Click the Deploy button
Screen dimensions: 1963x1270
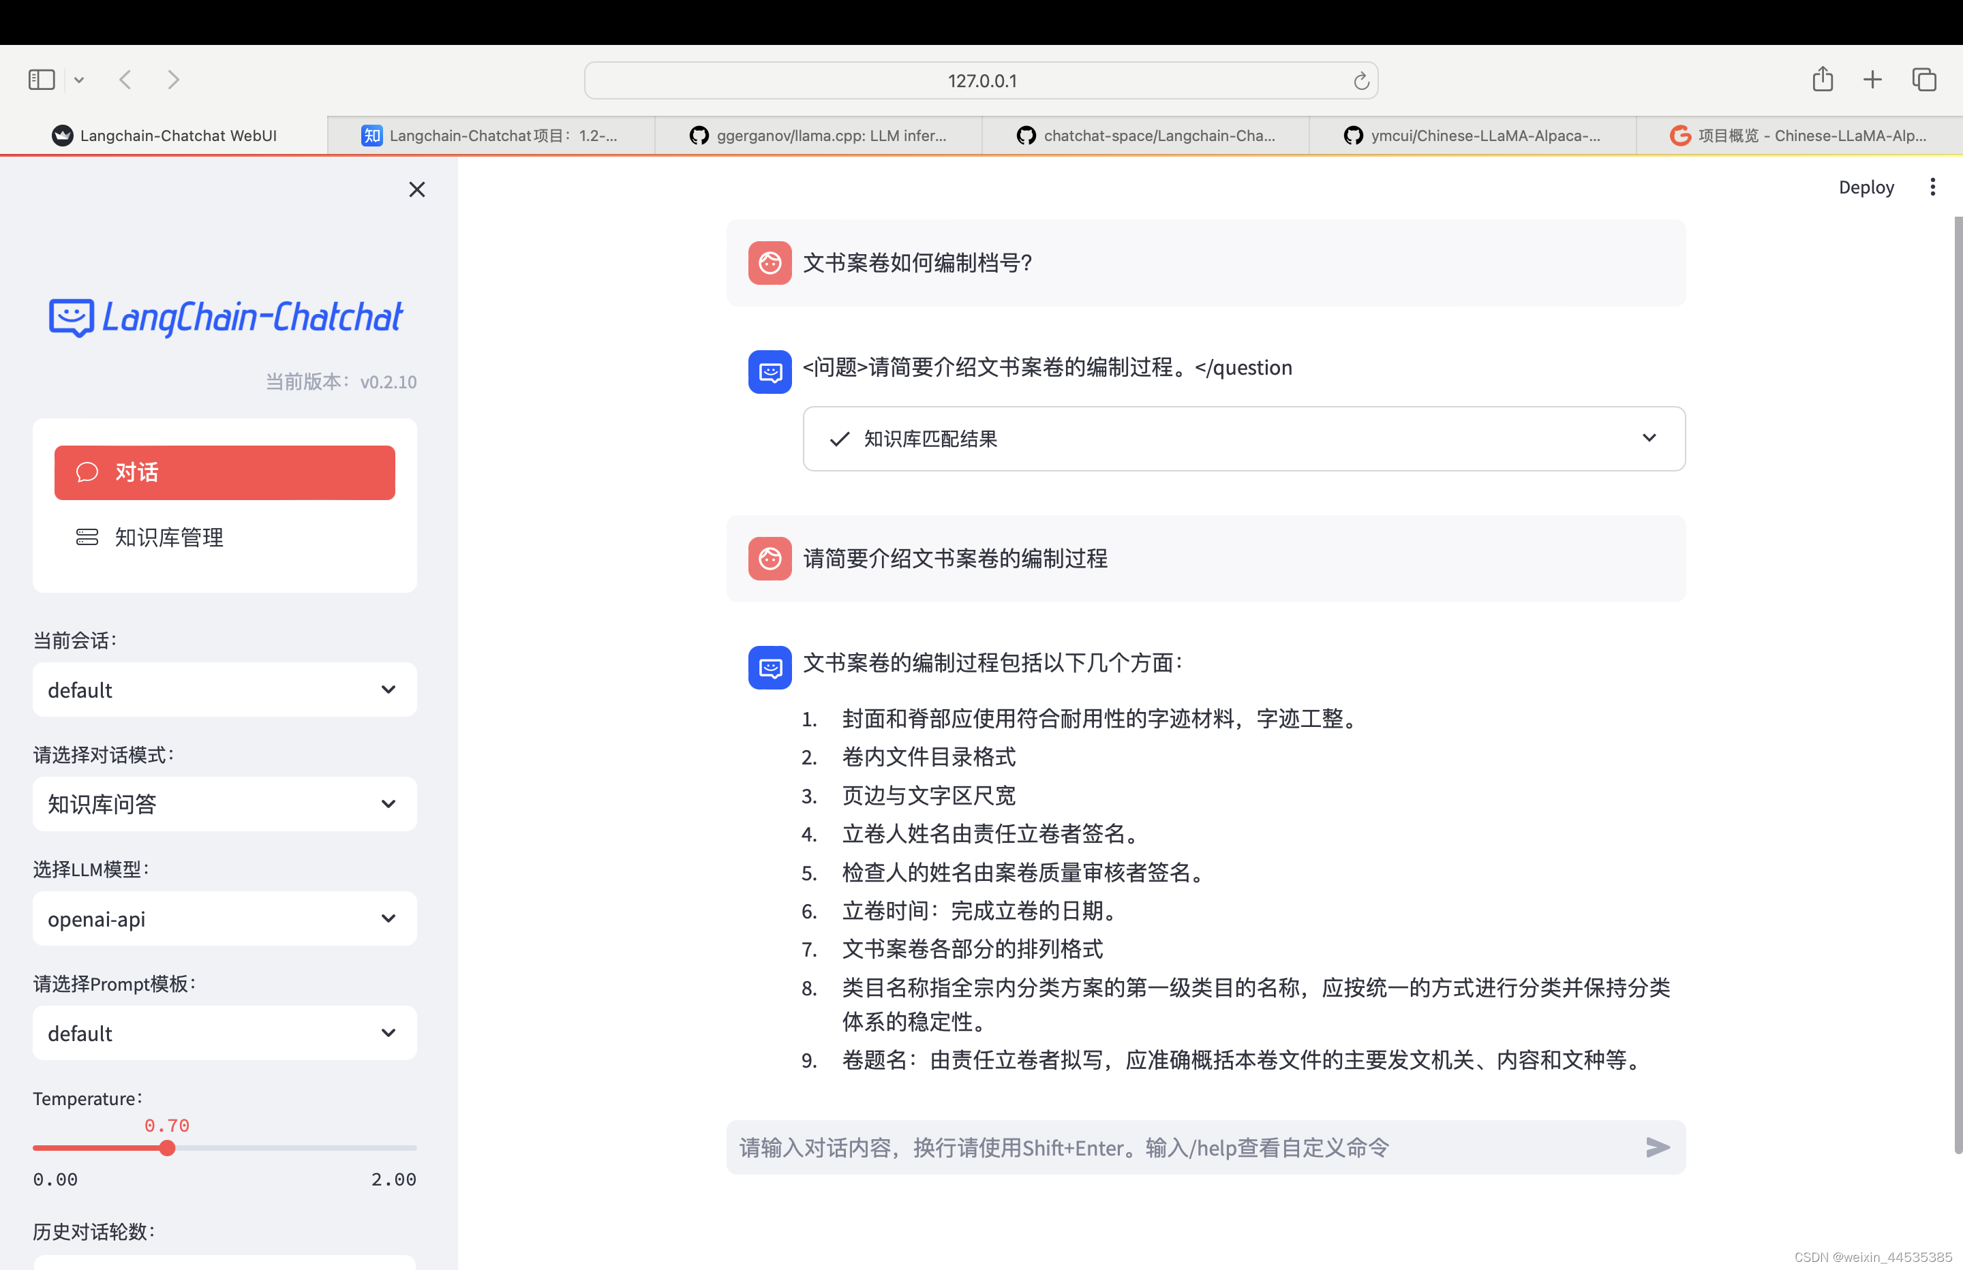(x=1866, y=187)
